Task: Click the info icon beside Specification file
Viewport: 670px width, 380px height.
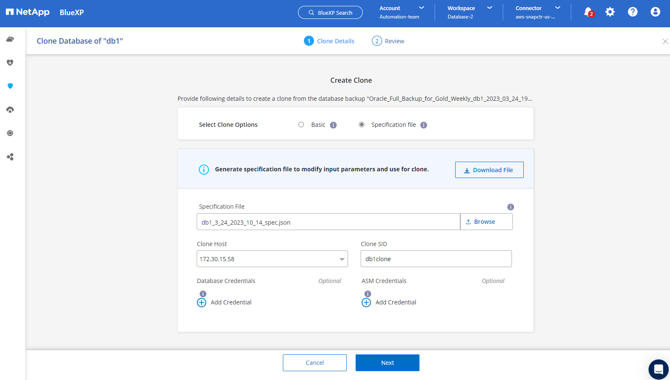Action: (x=424, y=125)
